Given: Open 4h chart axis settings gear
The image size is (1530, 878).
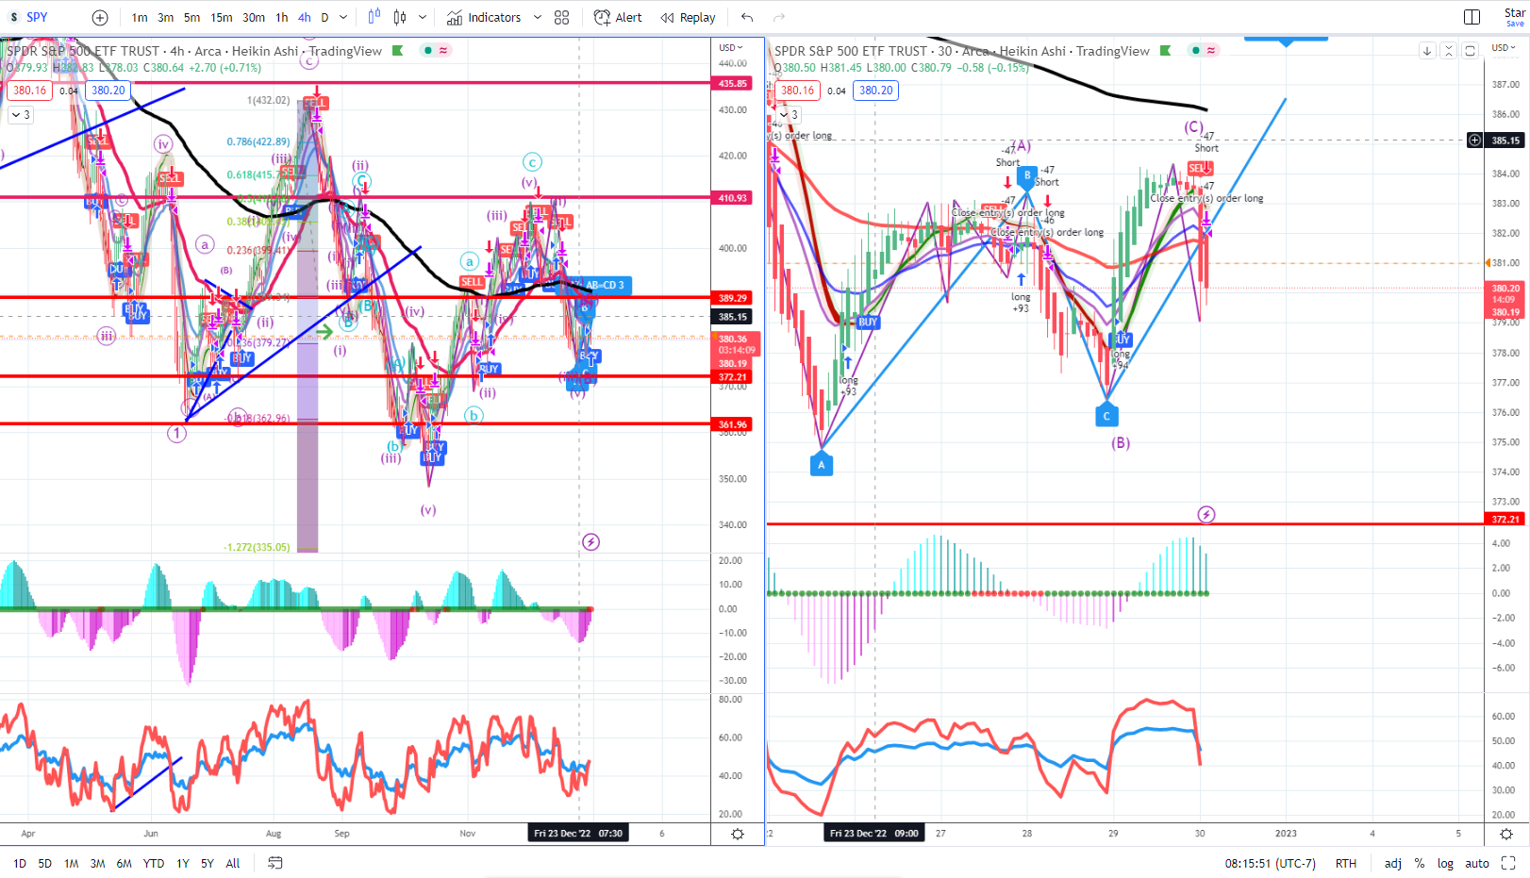Looking at the screenshot, I should tap(738, 835).
